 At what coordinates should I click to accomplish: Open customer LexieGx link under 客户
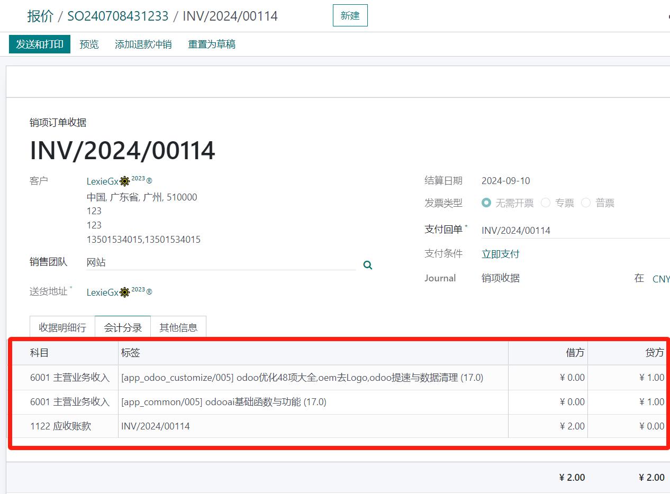(103, 181)
